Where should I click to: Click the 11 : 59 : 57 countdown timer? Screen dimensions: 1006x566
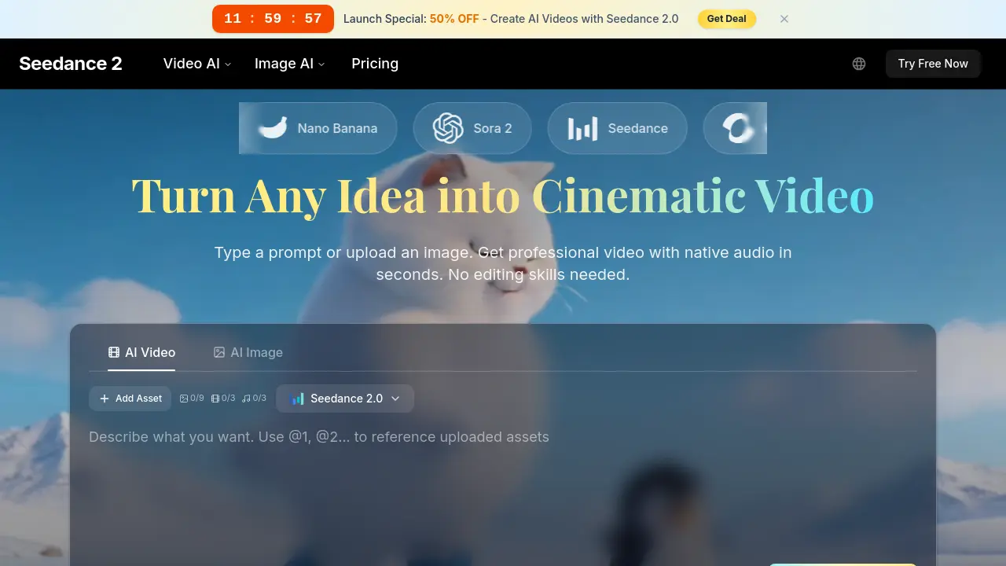273,19
